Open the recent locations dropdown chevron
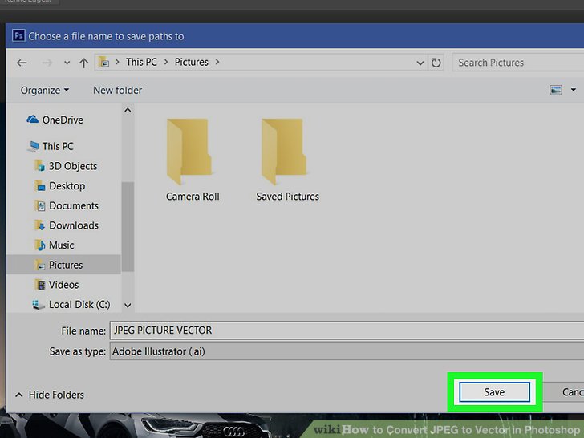The height and width of the screenshot is (438, 584). click(67, 63)
